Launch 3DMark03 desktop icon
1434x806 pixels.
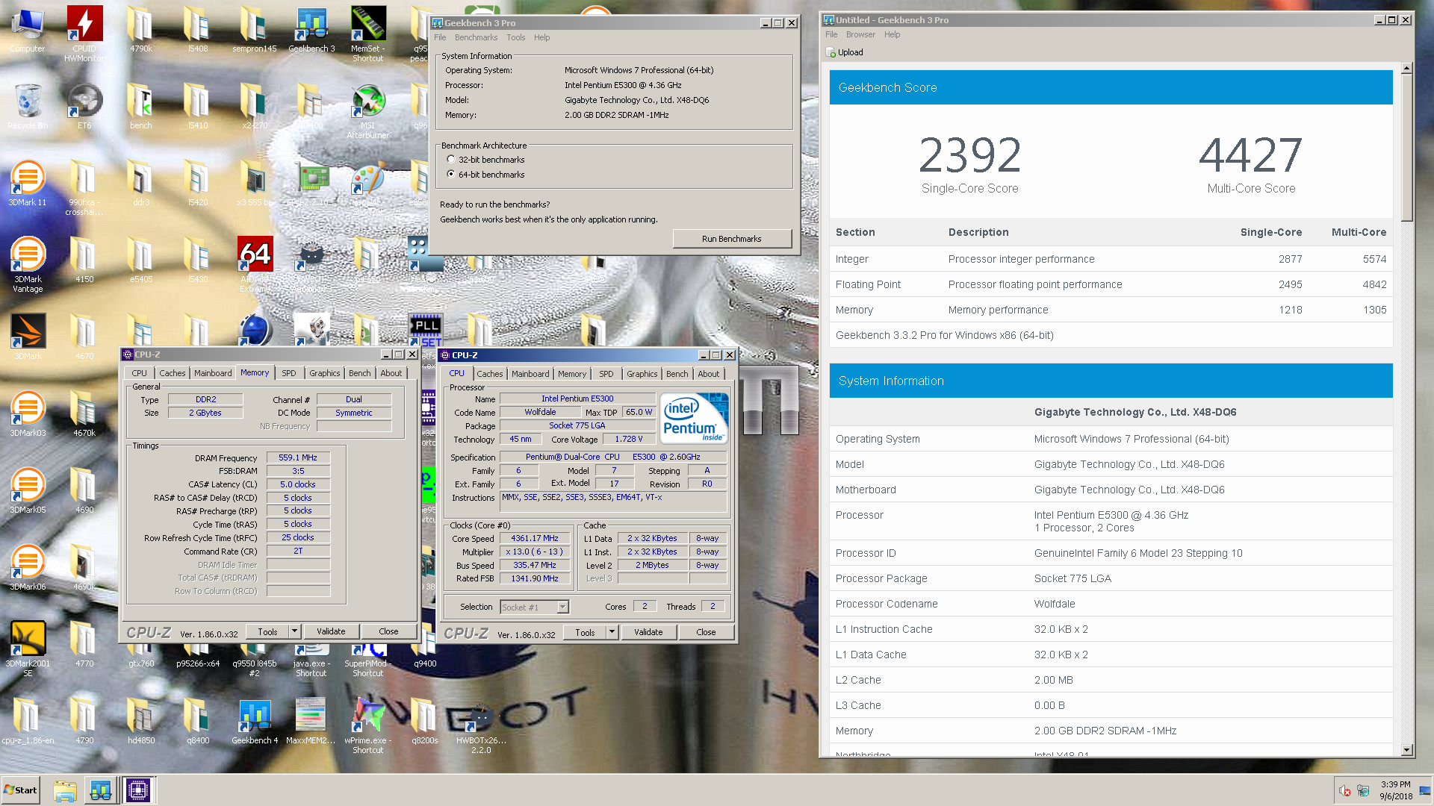[x=28, y=414]
